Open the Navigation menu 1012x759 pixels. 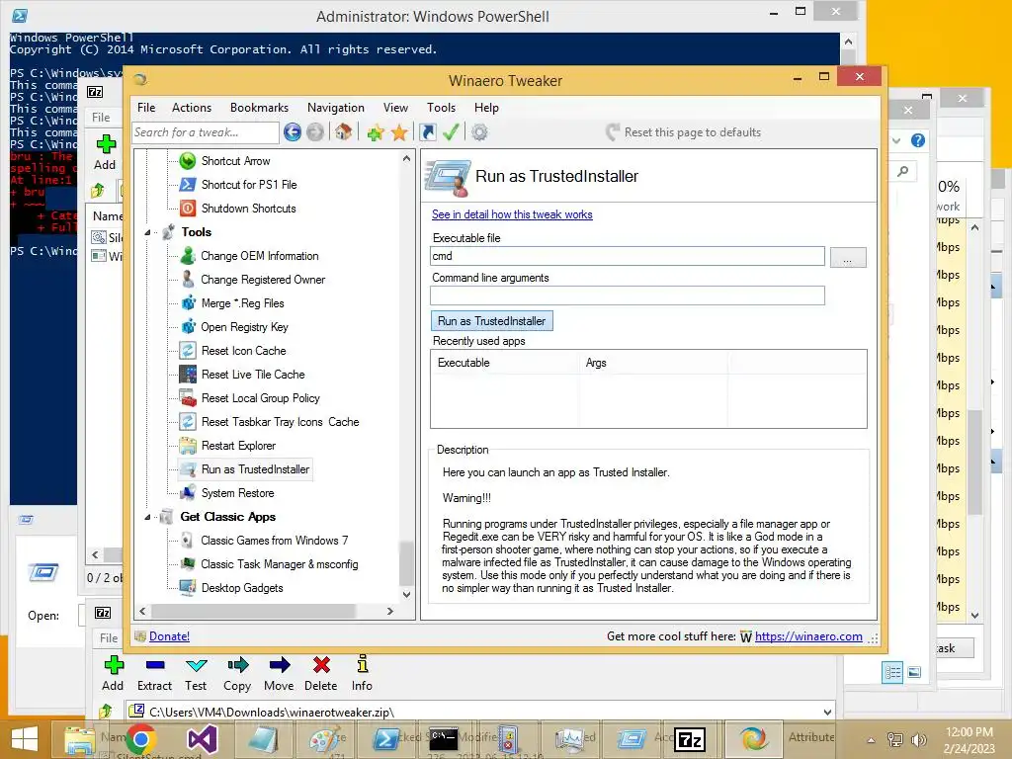pos(336,108)
